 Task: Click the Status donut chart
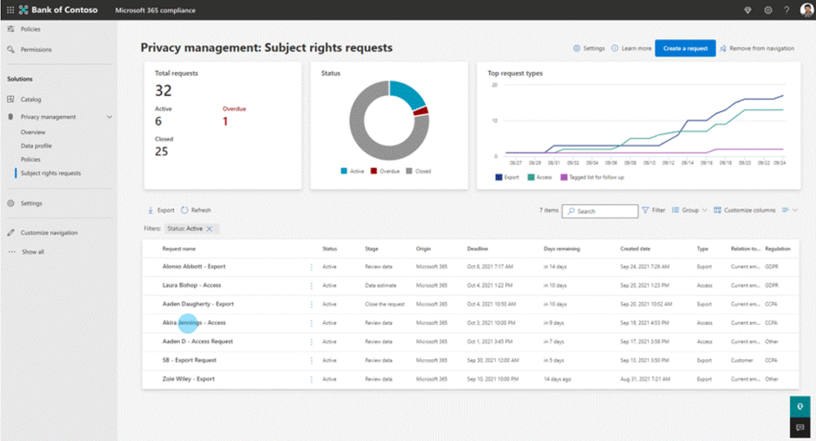(x=389, y=120)
